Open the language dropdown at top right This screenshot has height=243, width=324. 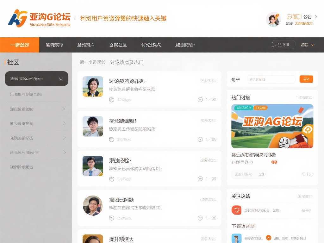[x=307, y=45]
